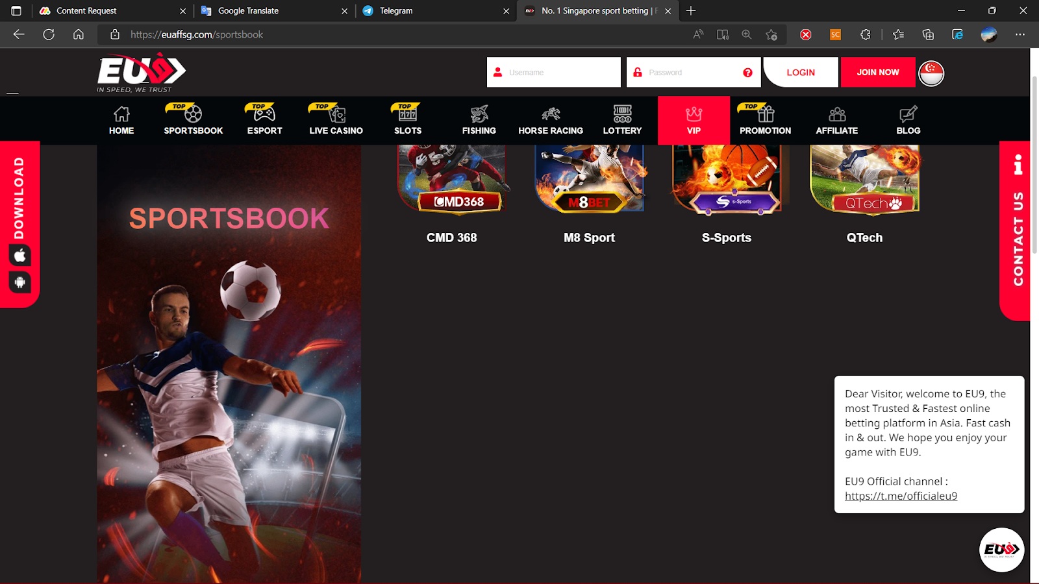Click the EU9 site logo
Image resolution: width=1039 pixels, height=584 pixels.
pos(142,73)
